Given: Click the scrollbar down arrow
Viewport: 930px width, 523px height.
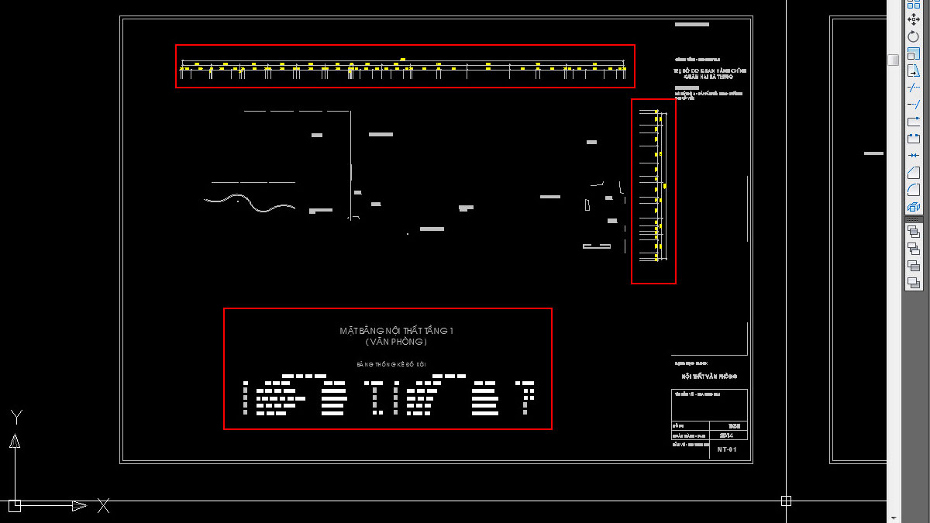Looking at the screenshot, I should 893,517.
